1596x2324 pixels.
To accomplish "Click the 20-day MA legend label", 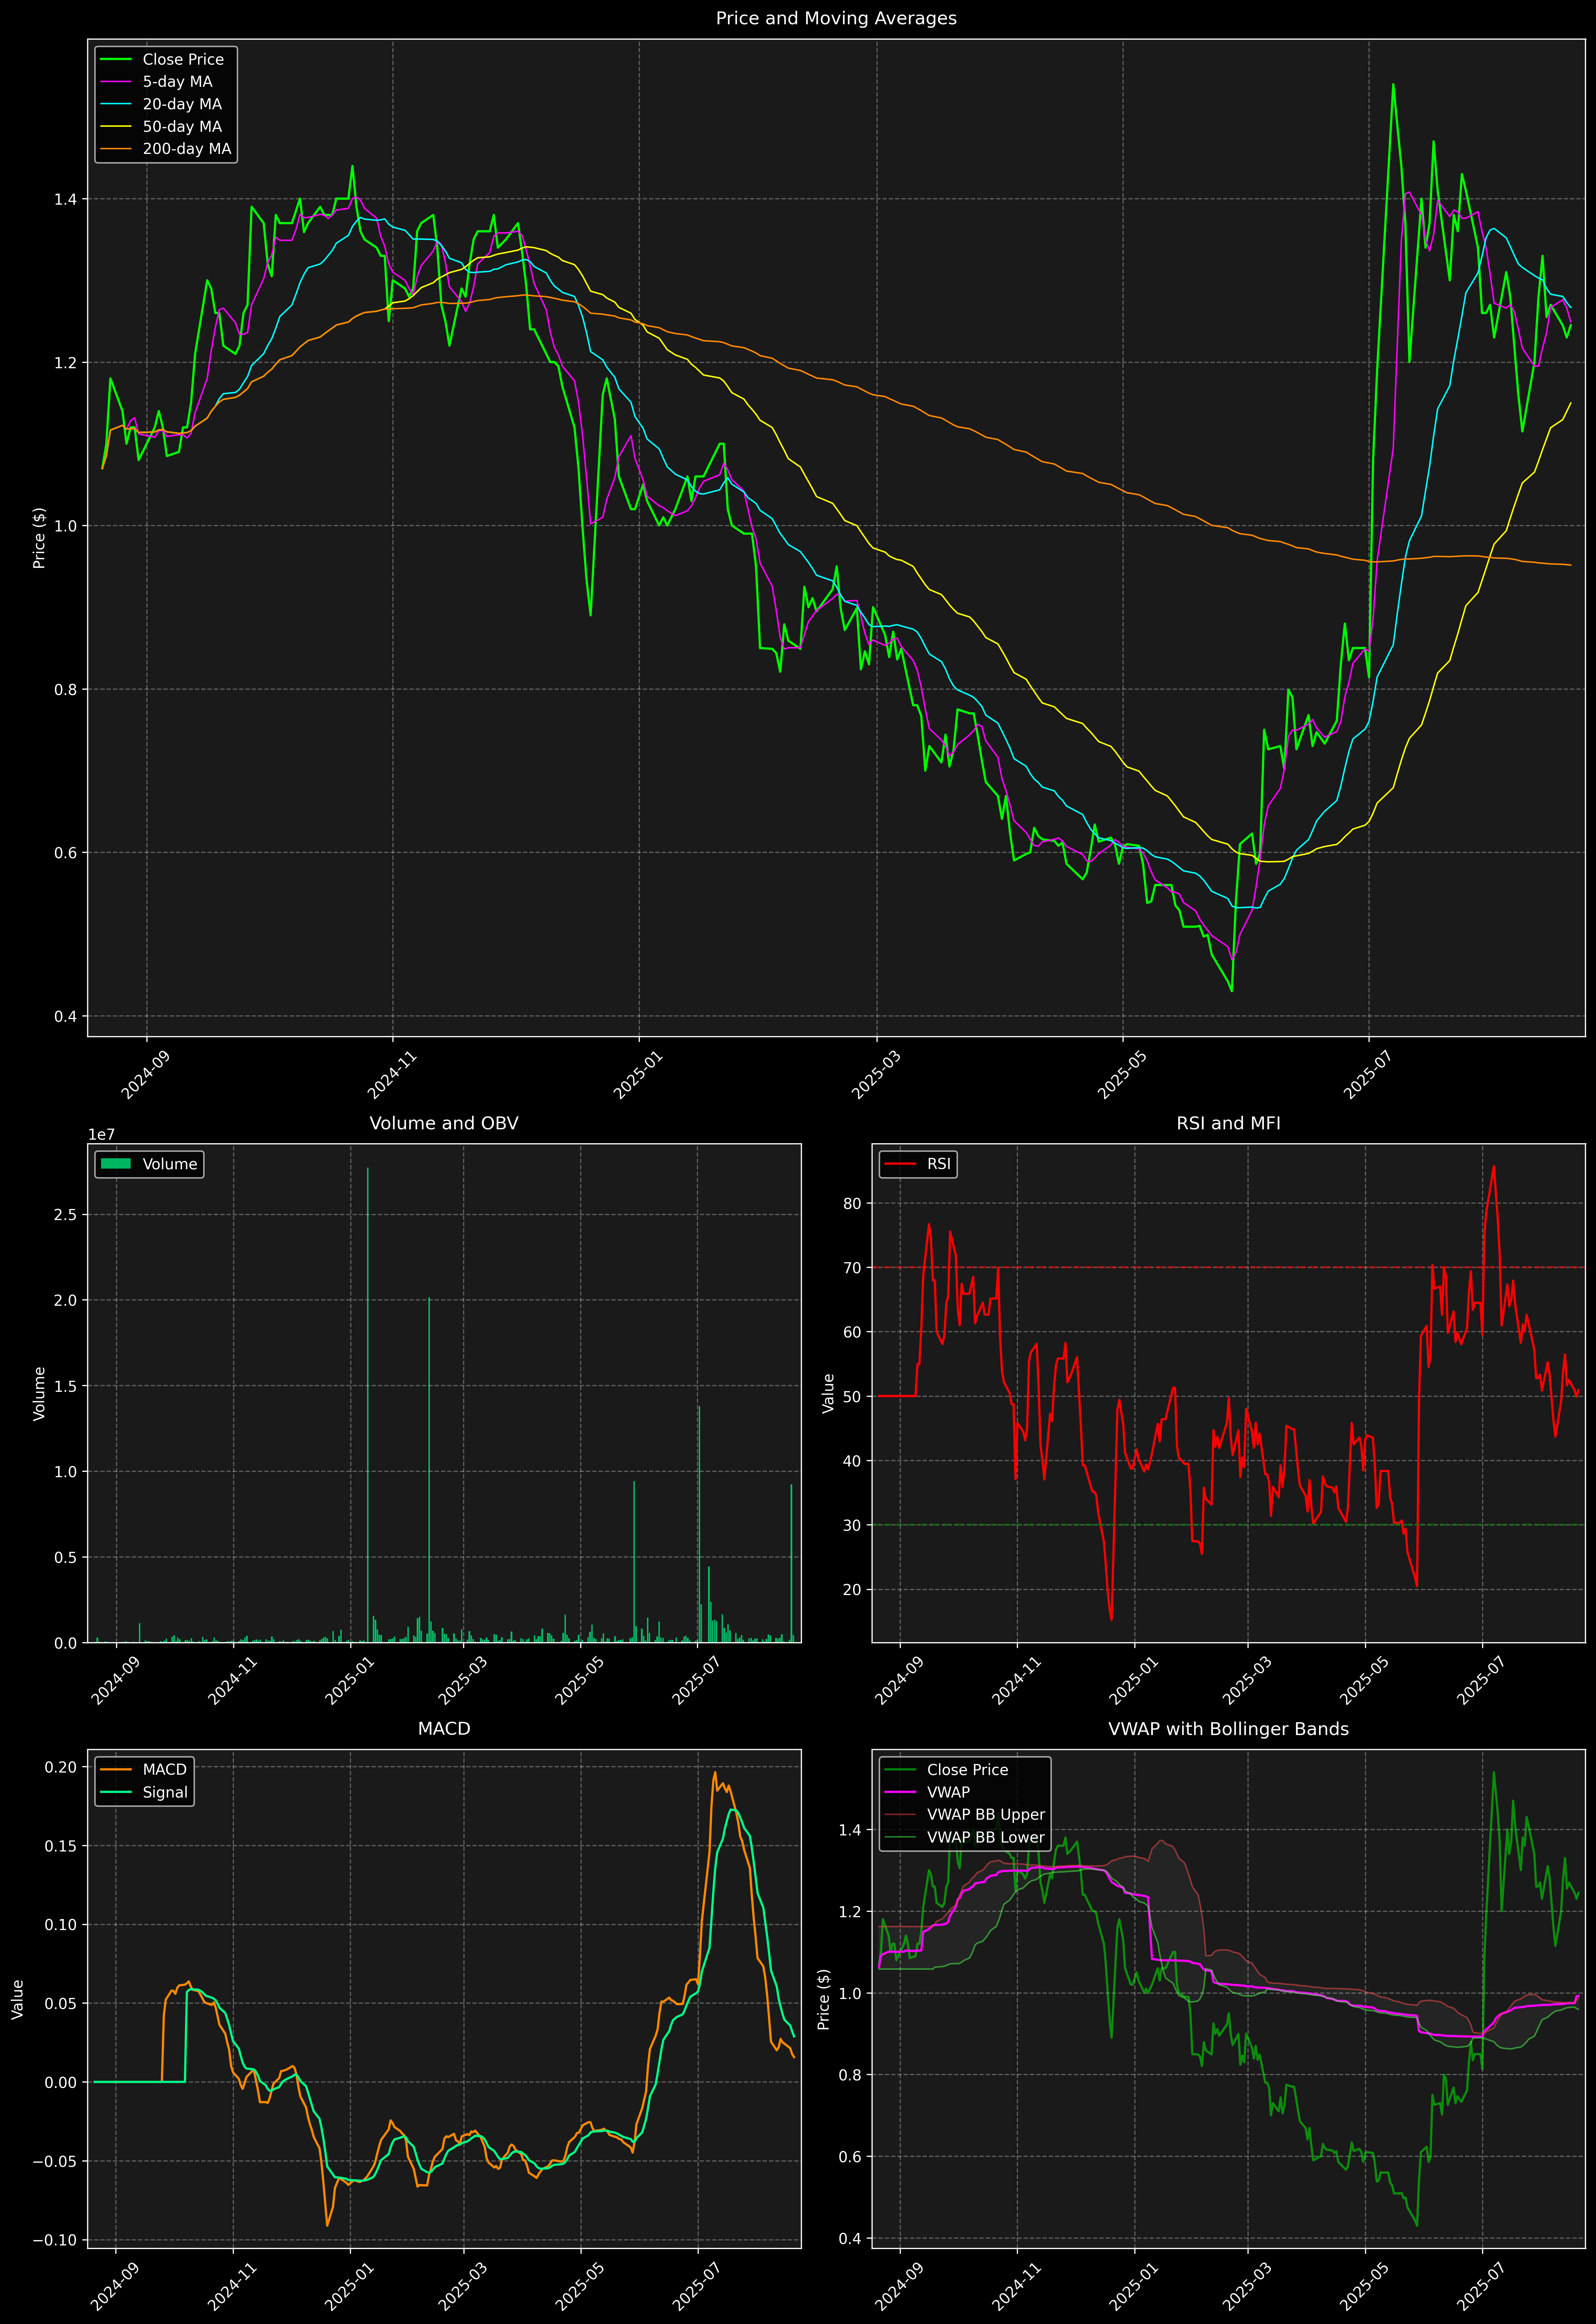I will (182, 104).
